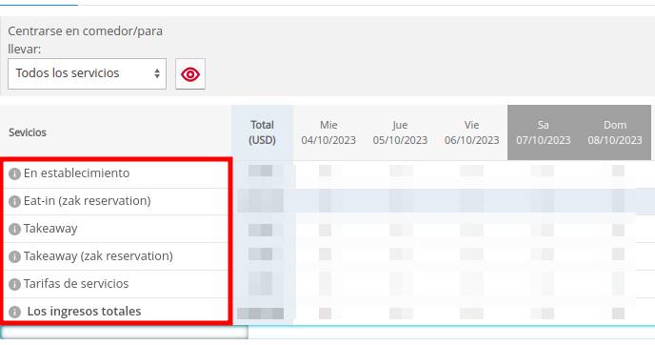
Task: Click the Sevicios column header
Action: click(x=28, y=132)
